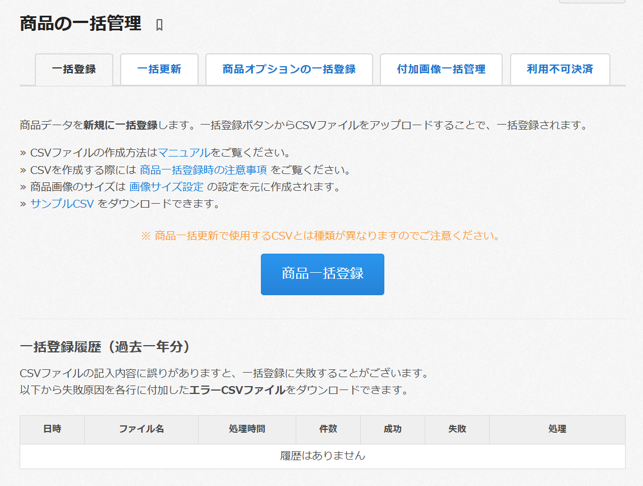Click the 処理時間 column header
The image size is (643, 486).
247,429
